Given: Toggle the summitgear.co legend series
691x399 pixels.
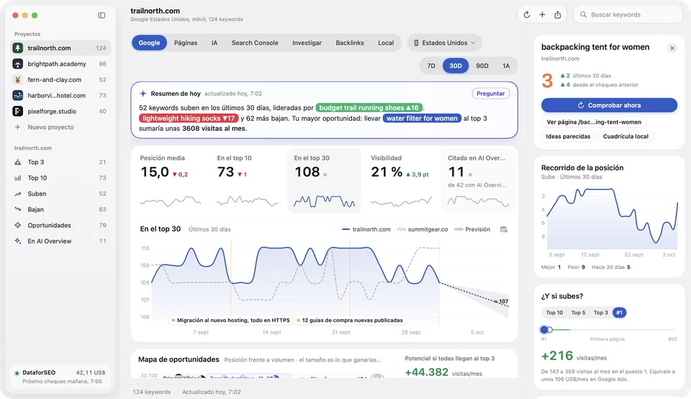Looking at the screenshot, I should pos(423,229).
